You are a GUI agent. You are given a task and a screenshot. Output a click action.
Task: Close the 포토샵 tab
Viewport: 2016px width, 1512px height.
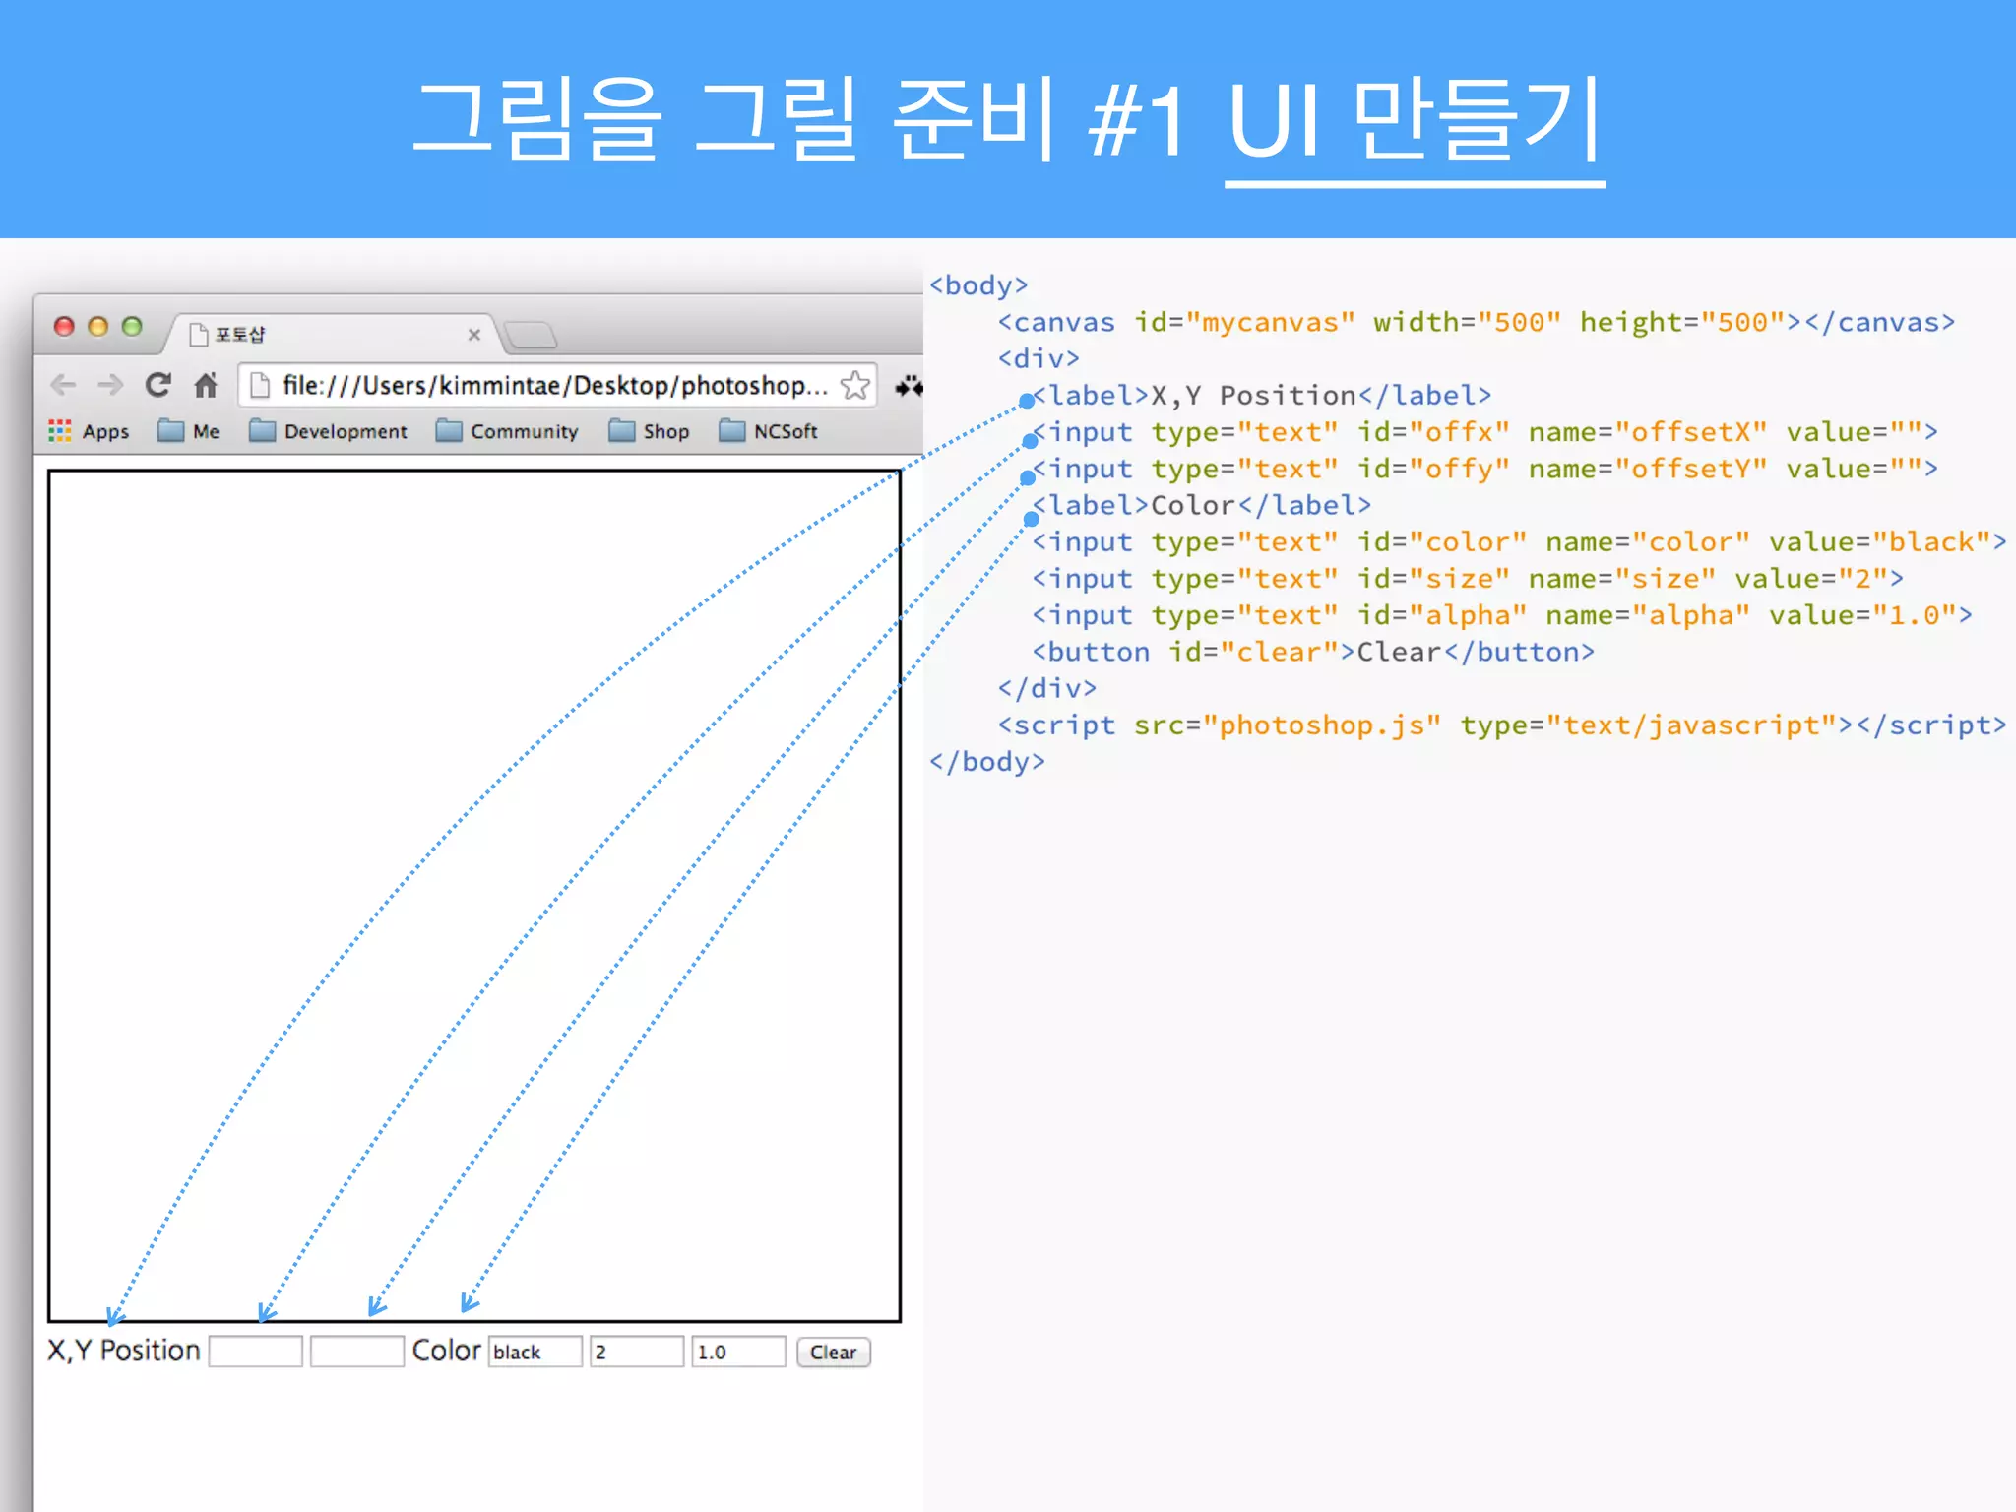[473, 335]
